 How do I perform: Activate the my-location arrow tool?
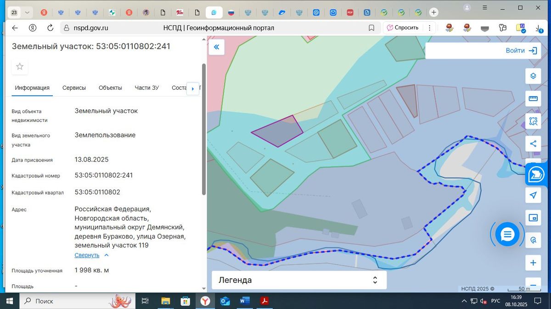tap(533, 195)
